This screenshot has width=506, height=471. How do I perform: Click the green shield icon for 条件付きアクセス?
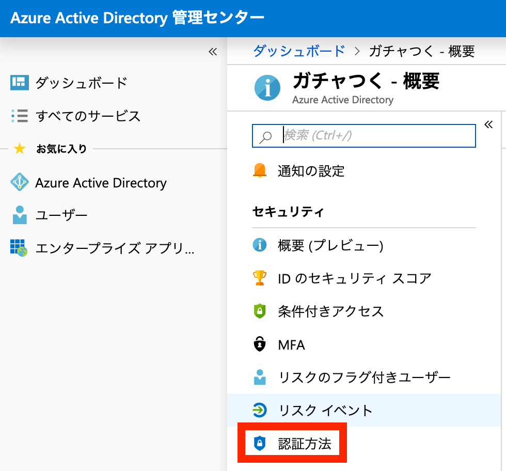point(259,311)
